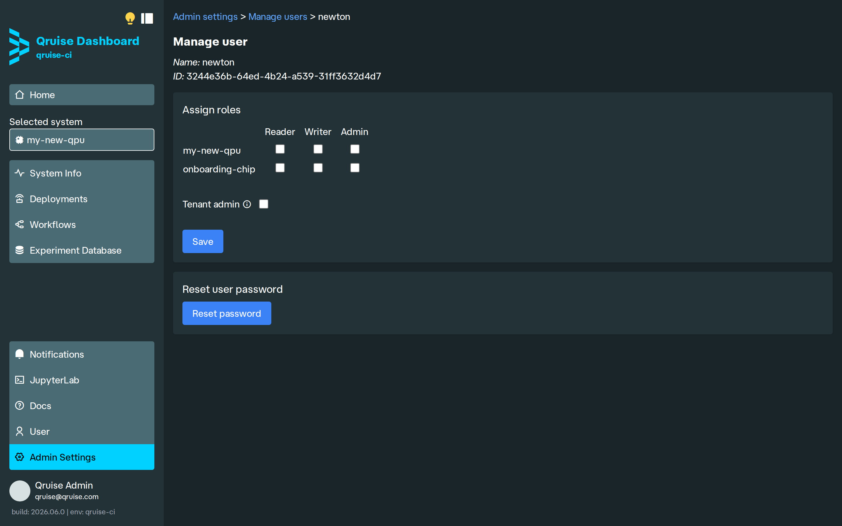Enable Reader role for my-new-qpu
Image resolution: width=842 pixels, height=526 pixels.
[280, 149]
